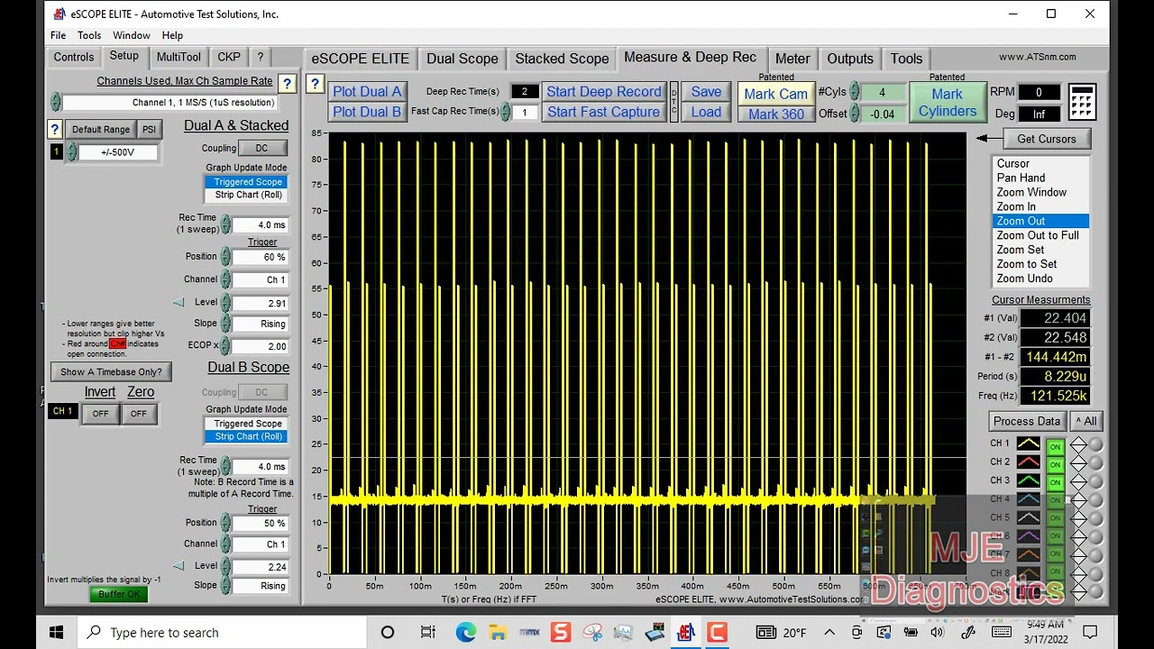Image resolution: width=1154 pixels, height=649 pixels.
Task: Open Snagit orange S app in taskbar
Action: 561,633
